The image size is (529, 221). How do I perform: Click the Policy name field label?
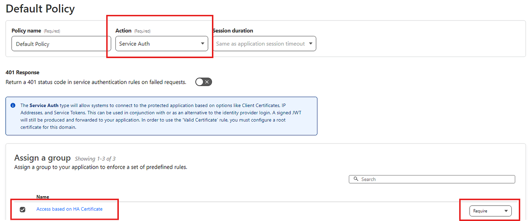click(26, 31)
